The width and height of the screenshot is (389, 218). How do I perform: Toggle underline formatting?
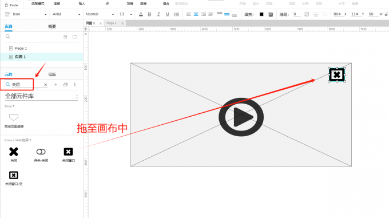[168, 14]
